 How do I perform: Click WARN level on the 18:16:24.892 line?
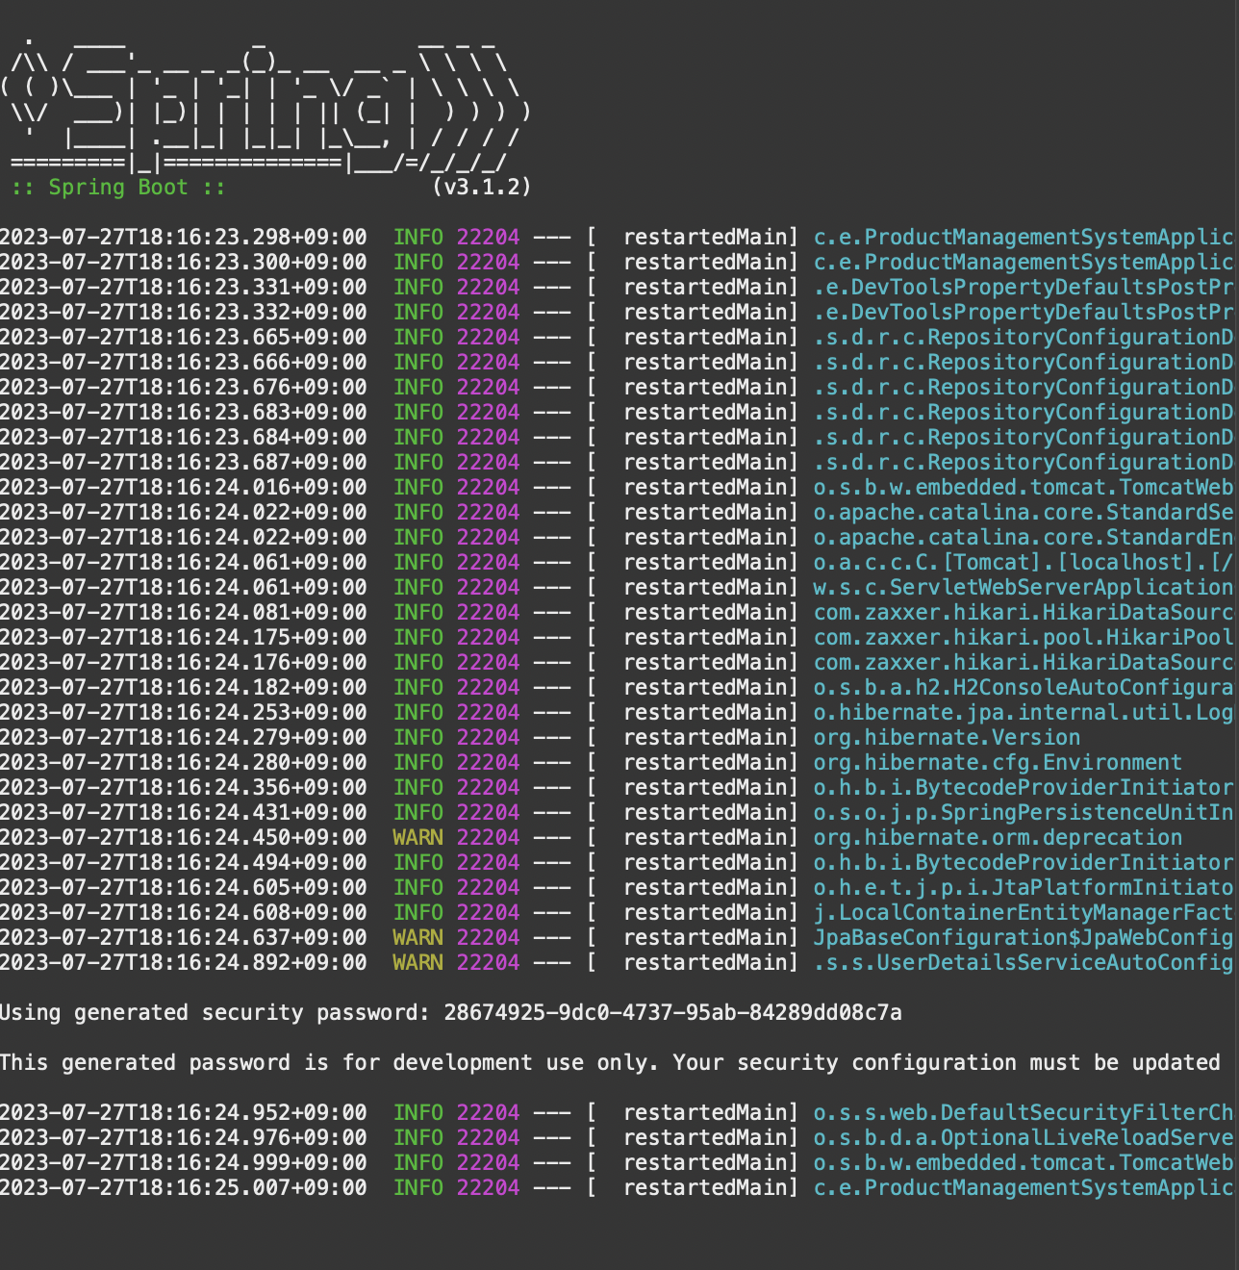click(x=417, y=962)
